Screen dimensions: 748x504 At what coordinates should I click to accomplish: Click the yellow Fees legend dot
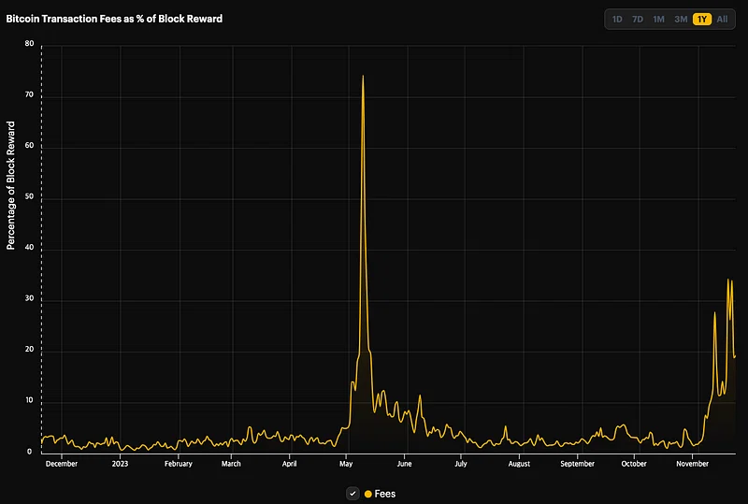[x=367, y=494]
